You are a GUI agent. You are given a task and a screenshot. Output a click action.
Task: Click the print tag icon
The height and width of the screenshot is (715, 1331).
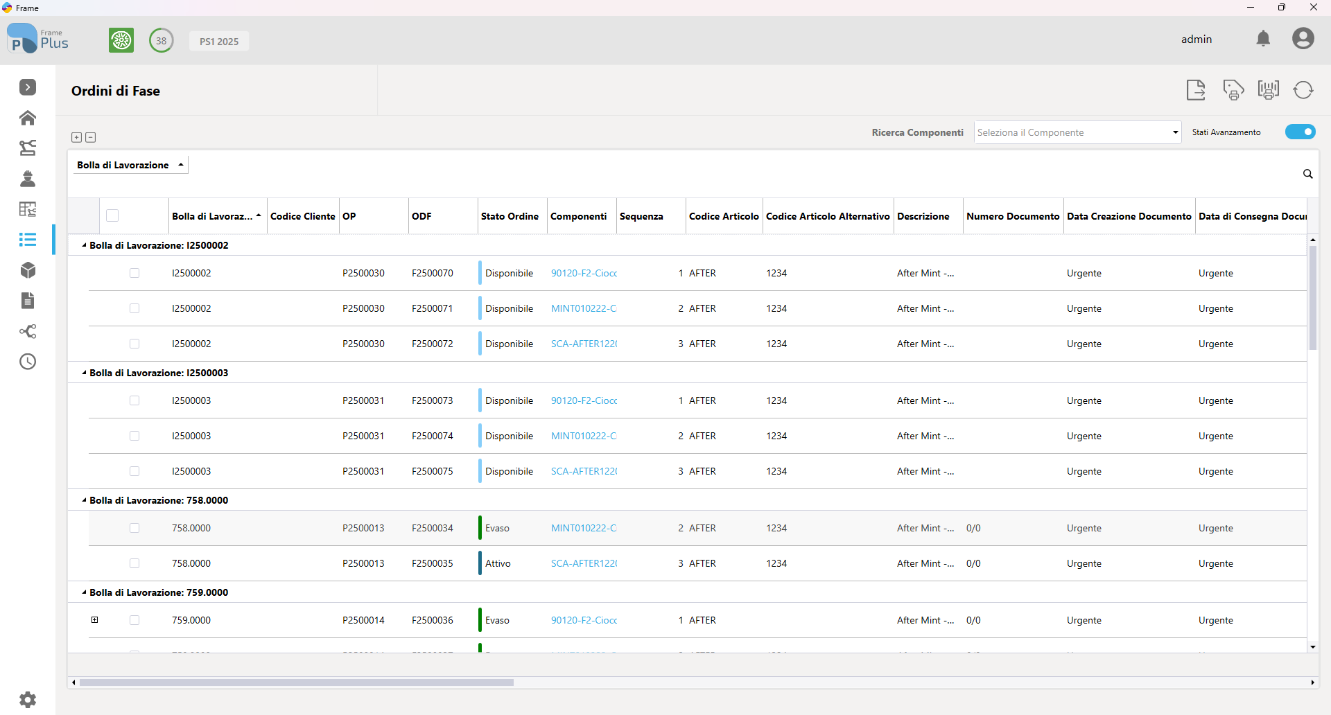1233,90
